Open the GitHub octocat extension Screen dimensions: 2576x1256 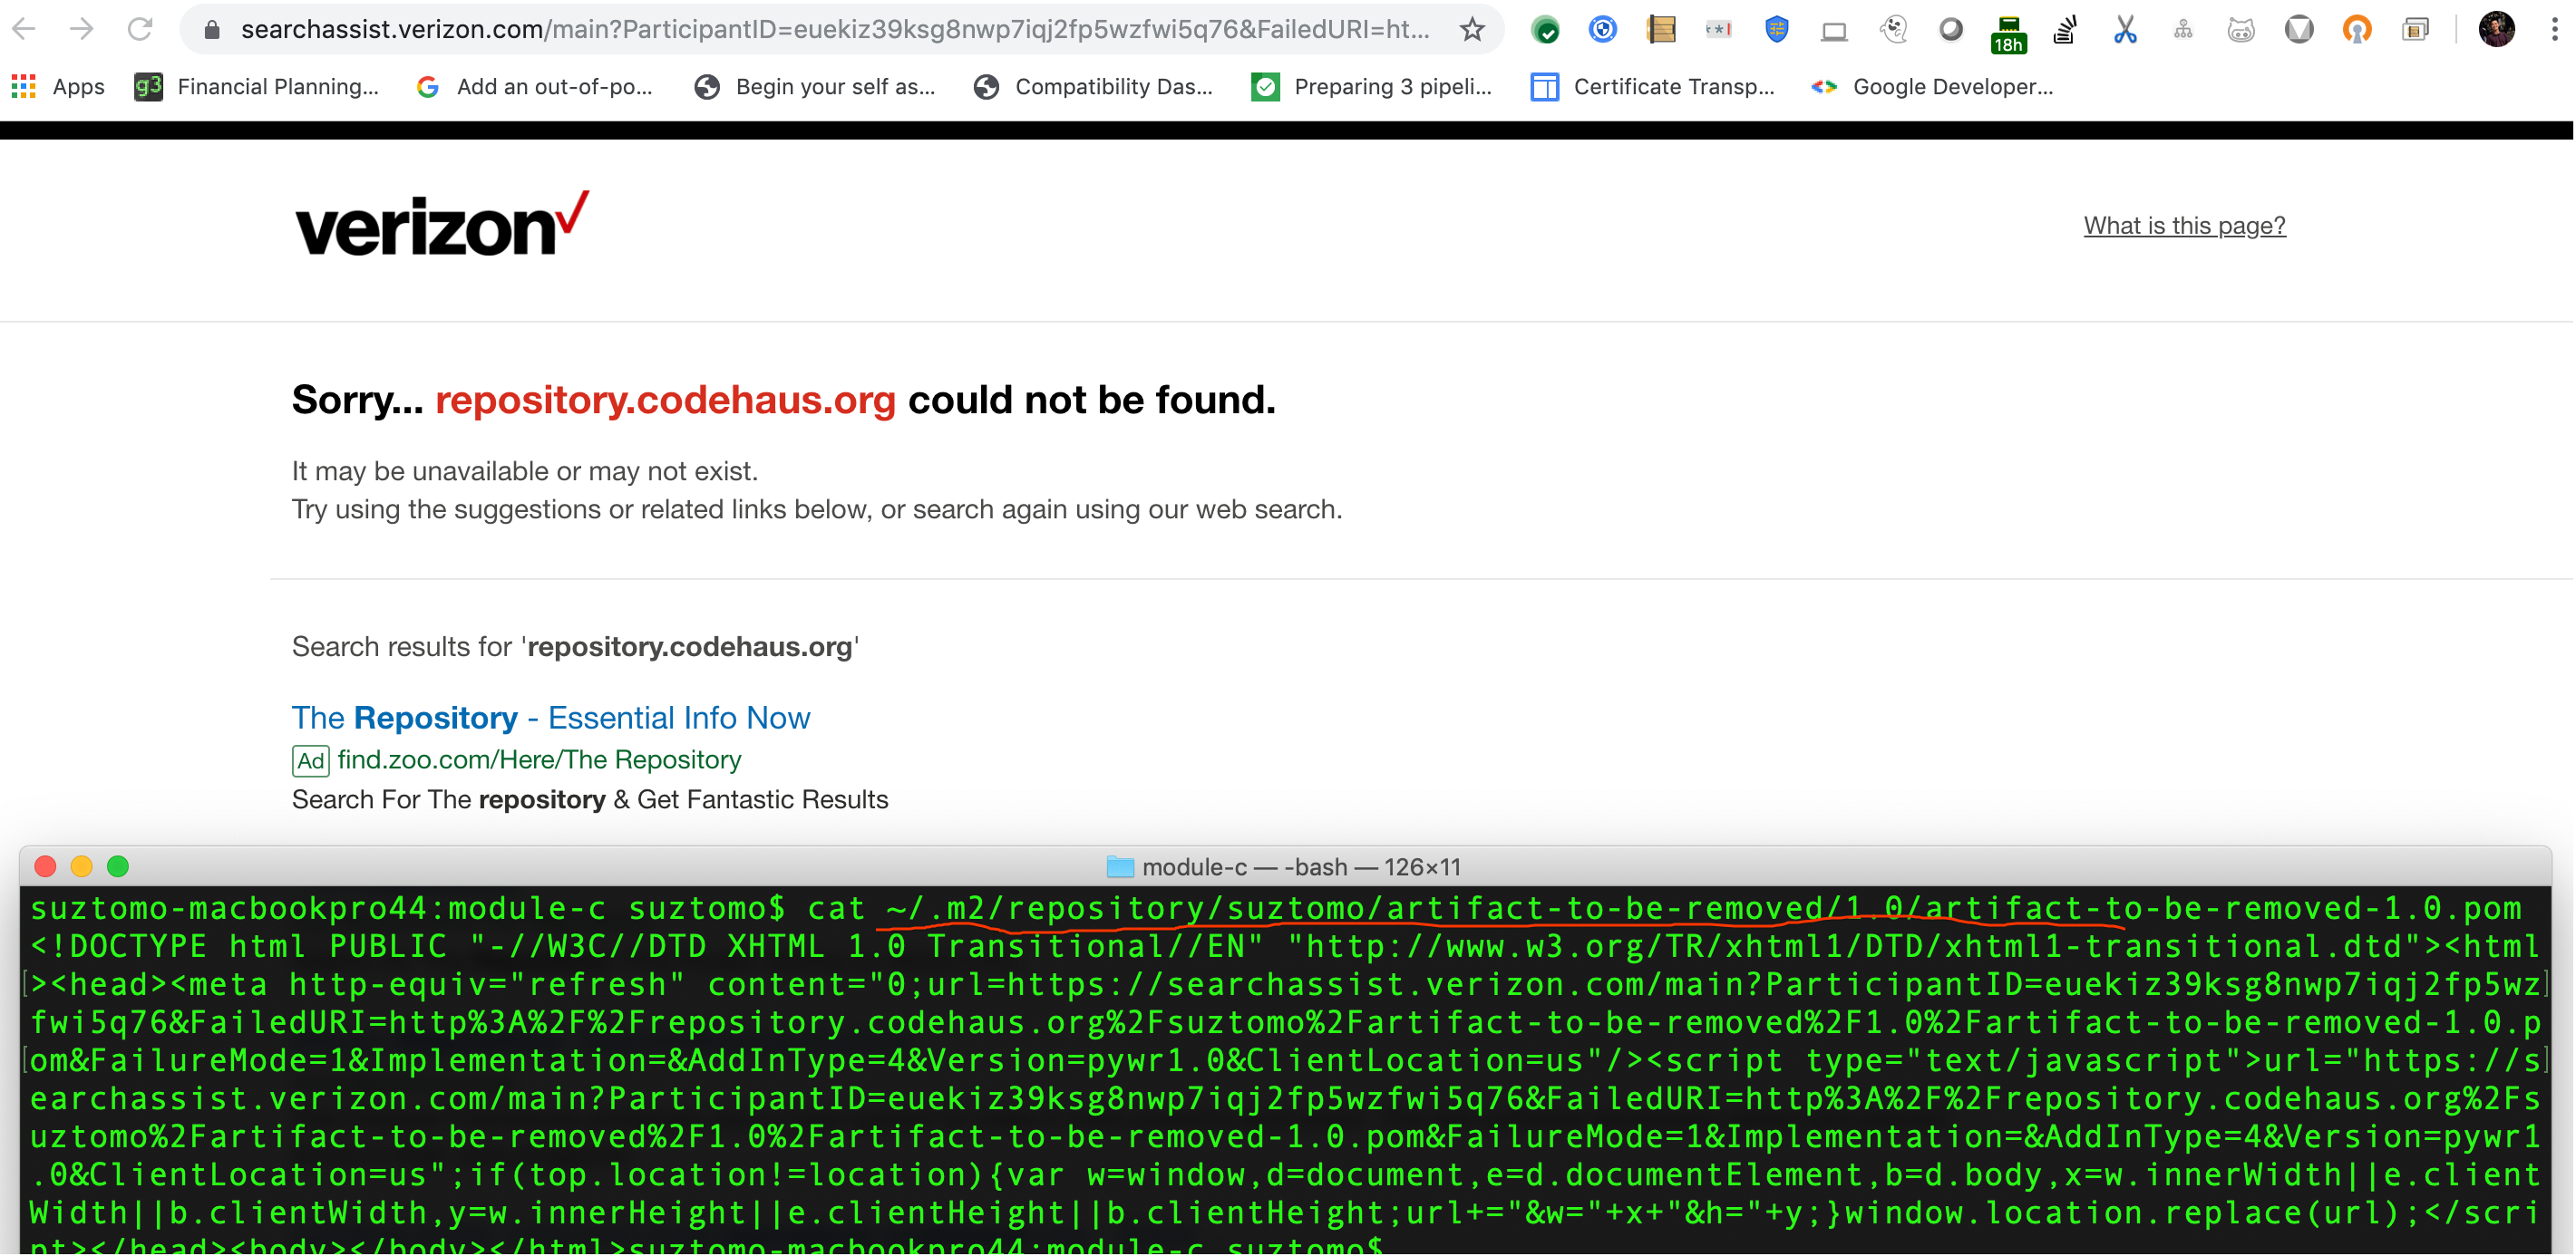(x=2240, y=29)
